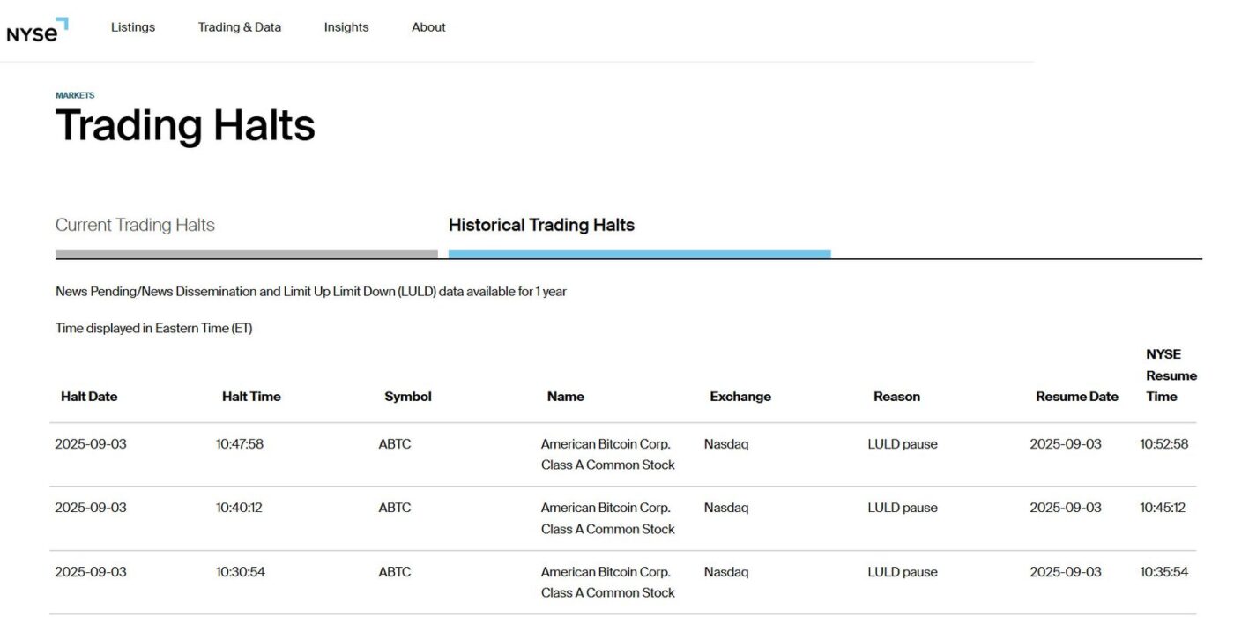Click halt time 10:30:54
The width and height of the screenshot is (1234, 617).
[241, 572]
